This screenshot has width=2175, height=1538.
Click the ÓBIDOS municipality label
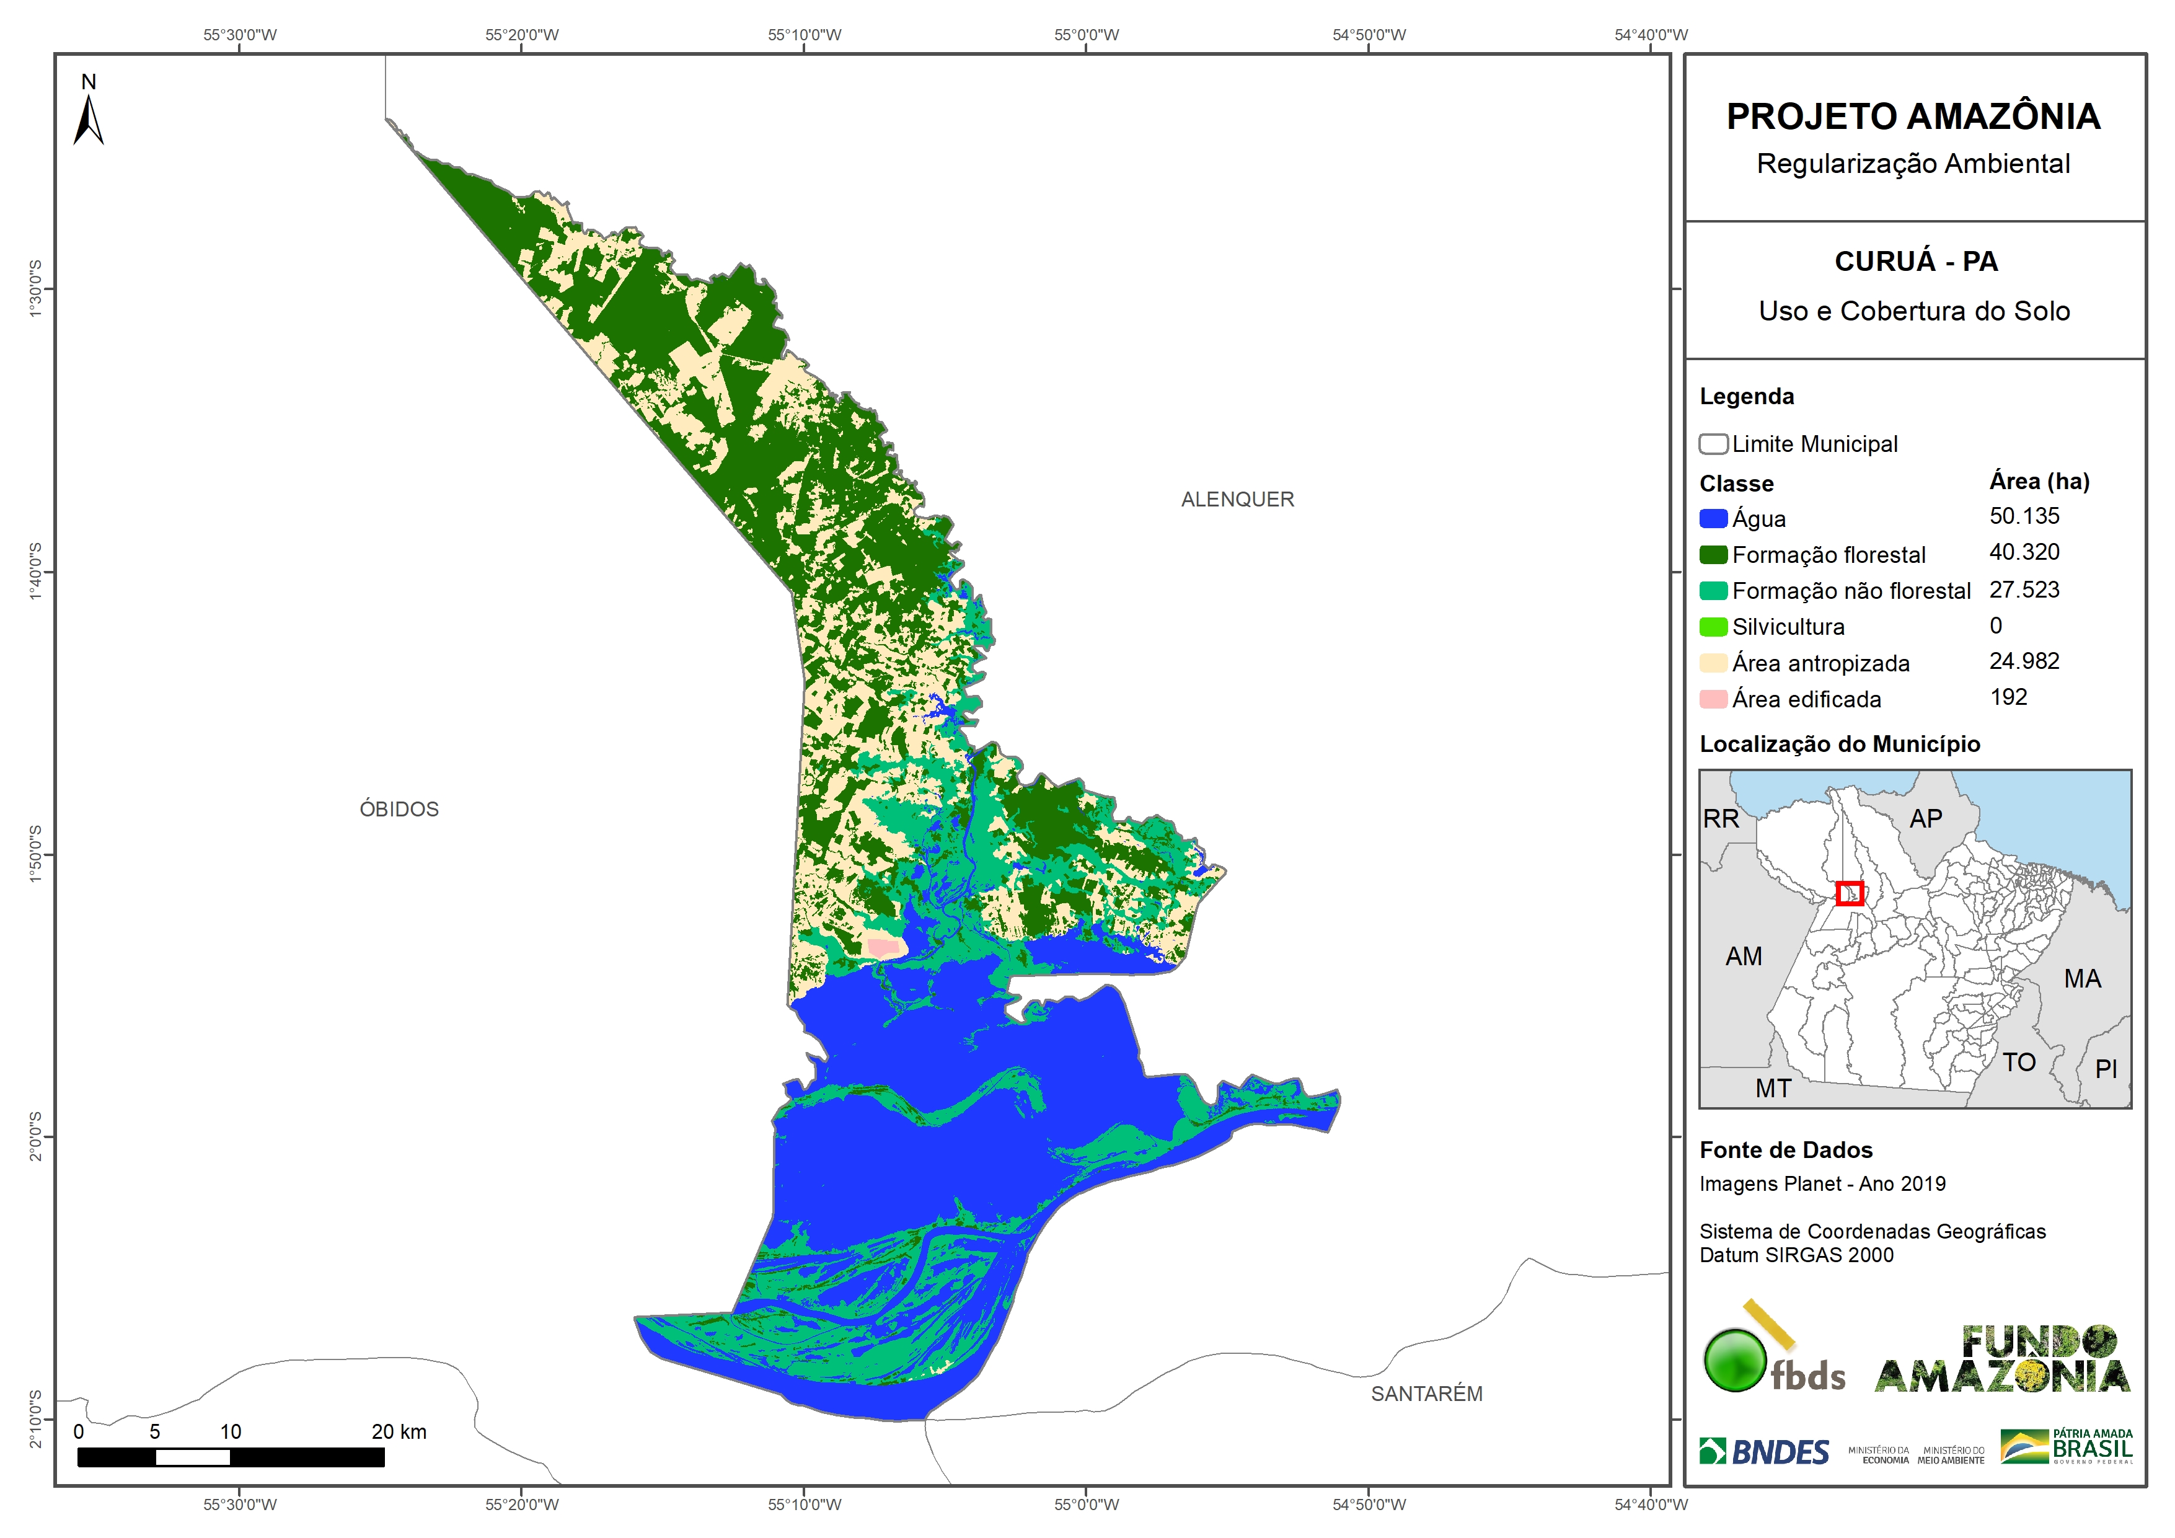tap(399, 809)
